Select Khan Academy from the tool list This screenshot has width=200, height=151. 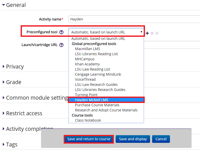[x=106, y=64]
